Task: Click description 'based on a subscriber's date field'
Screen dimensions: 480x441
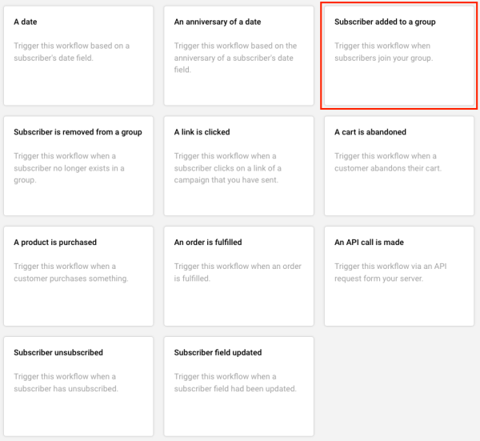Action: tap(71, 52)
